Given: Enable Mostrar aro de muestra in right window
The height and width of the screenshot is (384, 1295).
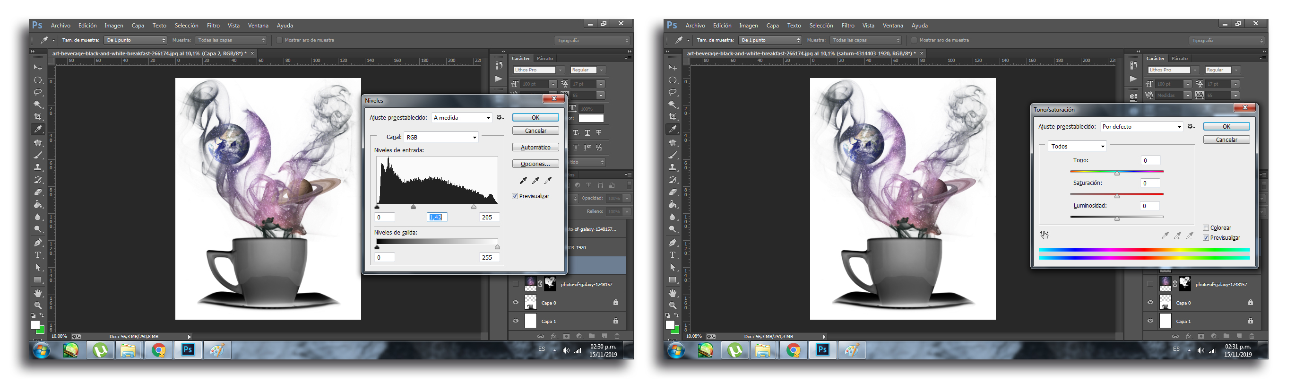Looking at the screenshot, I should coord(914,40).
